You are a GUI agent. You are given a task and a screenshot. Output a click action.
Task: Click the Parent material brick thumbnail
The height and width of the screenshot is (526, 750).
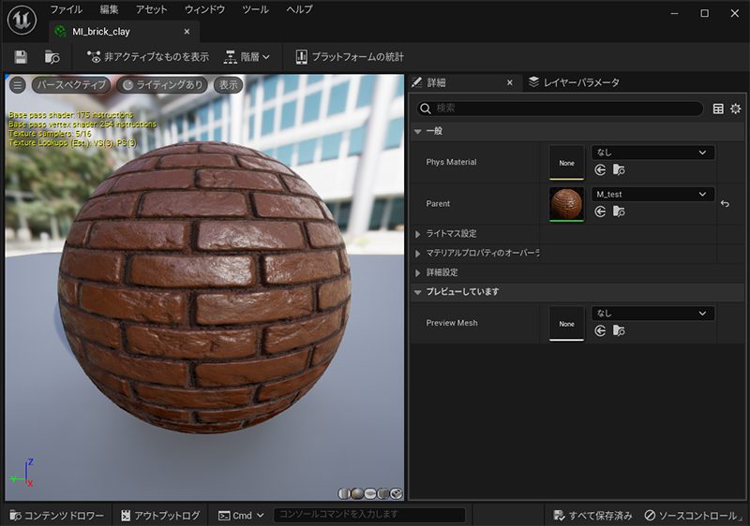(x=566, y=204)
